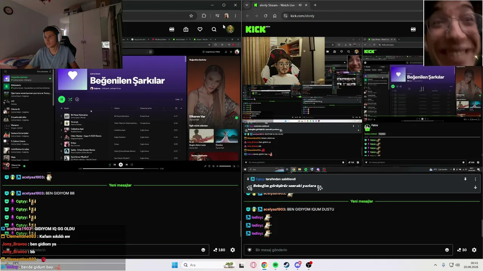Unpin the pinned message in right chat

(x=465, y=179)
